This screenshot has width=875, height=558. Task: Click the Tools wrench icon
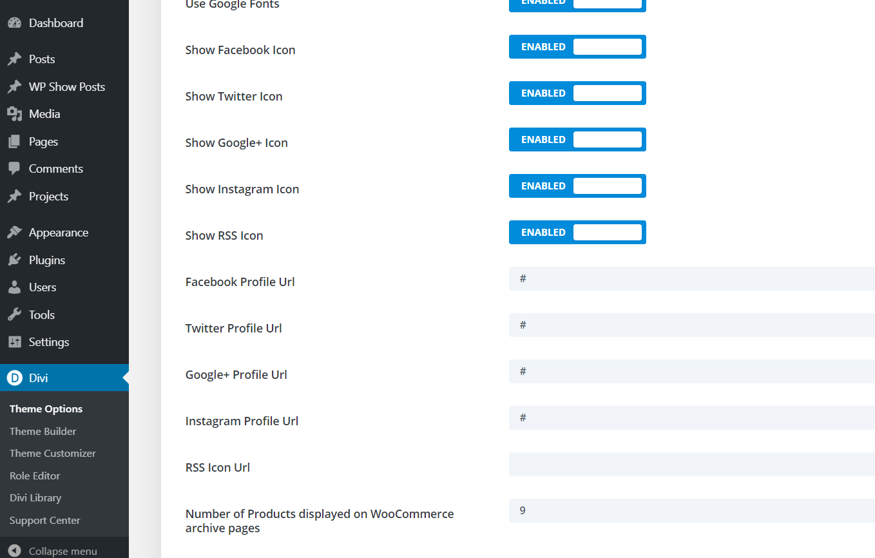click(x=14, y=315)
